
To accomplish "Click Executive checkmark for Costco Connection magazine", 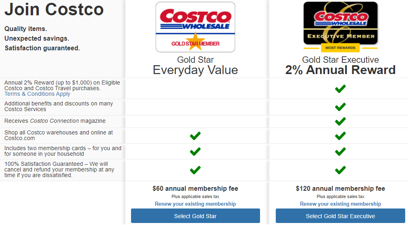I will [x=340, y=121].
